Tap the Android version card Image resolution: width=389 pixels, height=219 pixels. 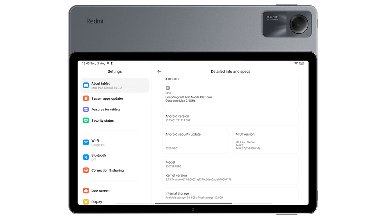(230, 118)
